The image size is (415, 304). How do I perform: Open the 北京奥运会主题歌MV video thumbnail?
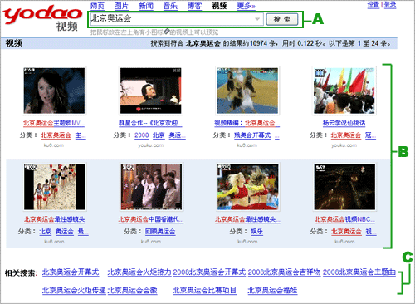click(54, 91)
